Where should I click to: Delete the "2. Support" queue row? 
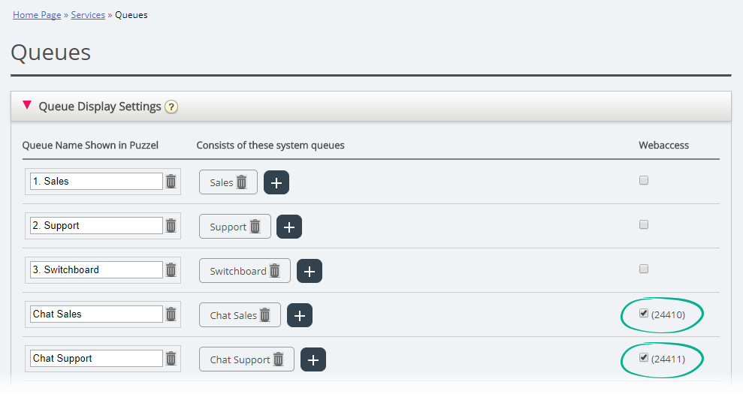[171, 226]
